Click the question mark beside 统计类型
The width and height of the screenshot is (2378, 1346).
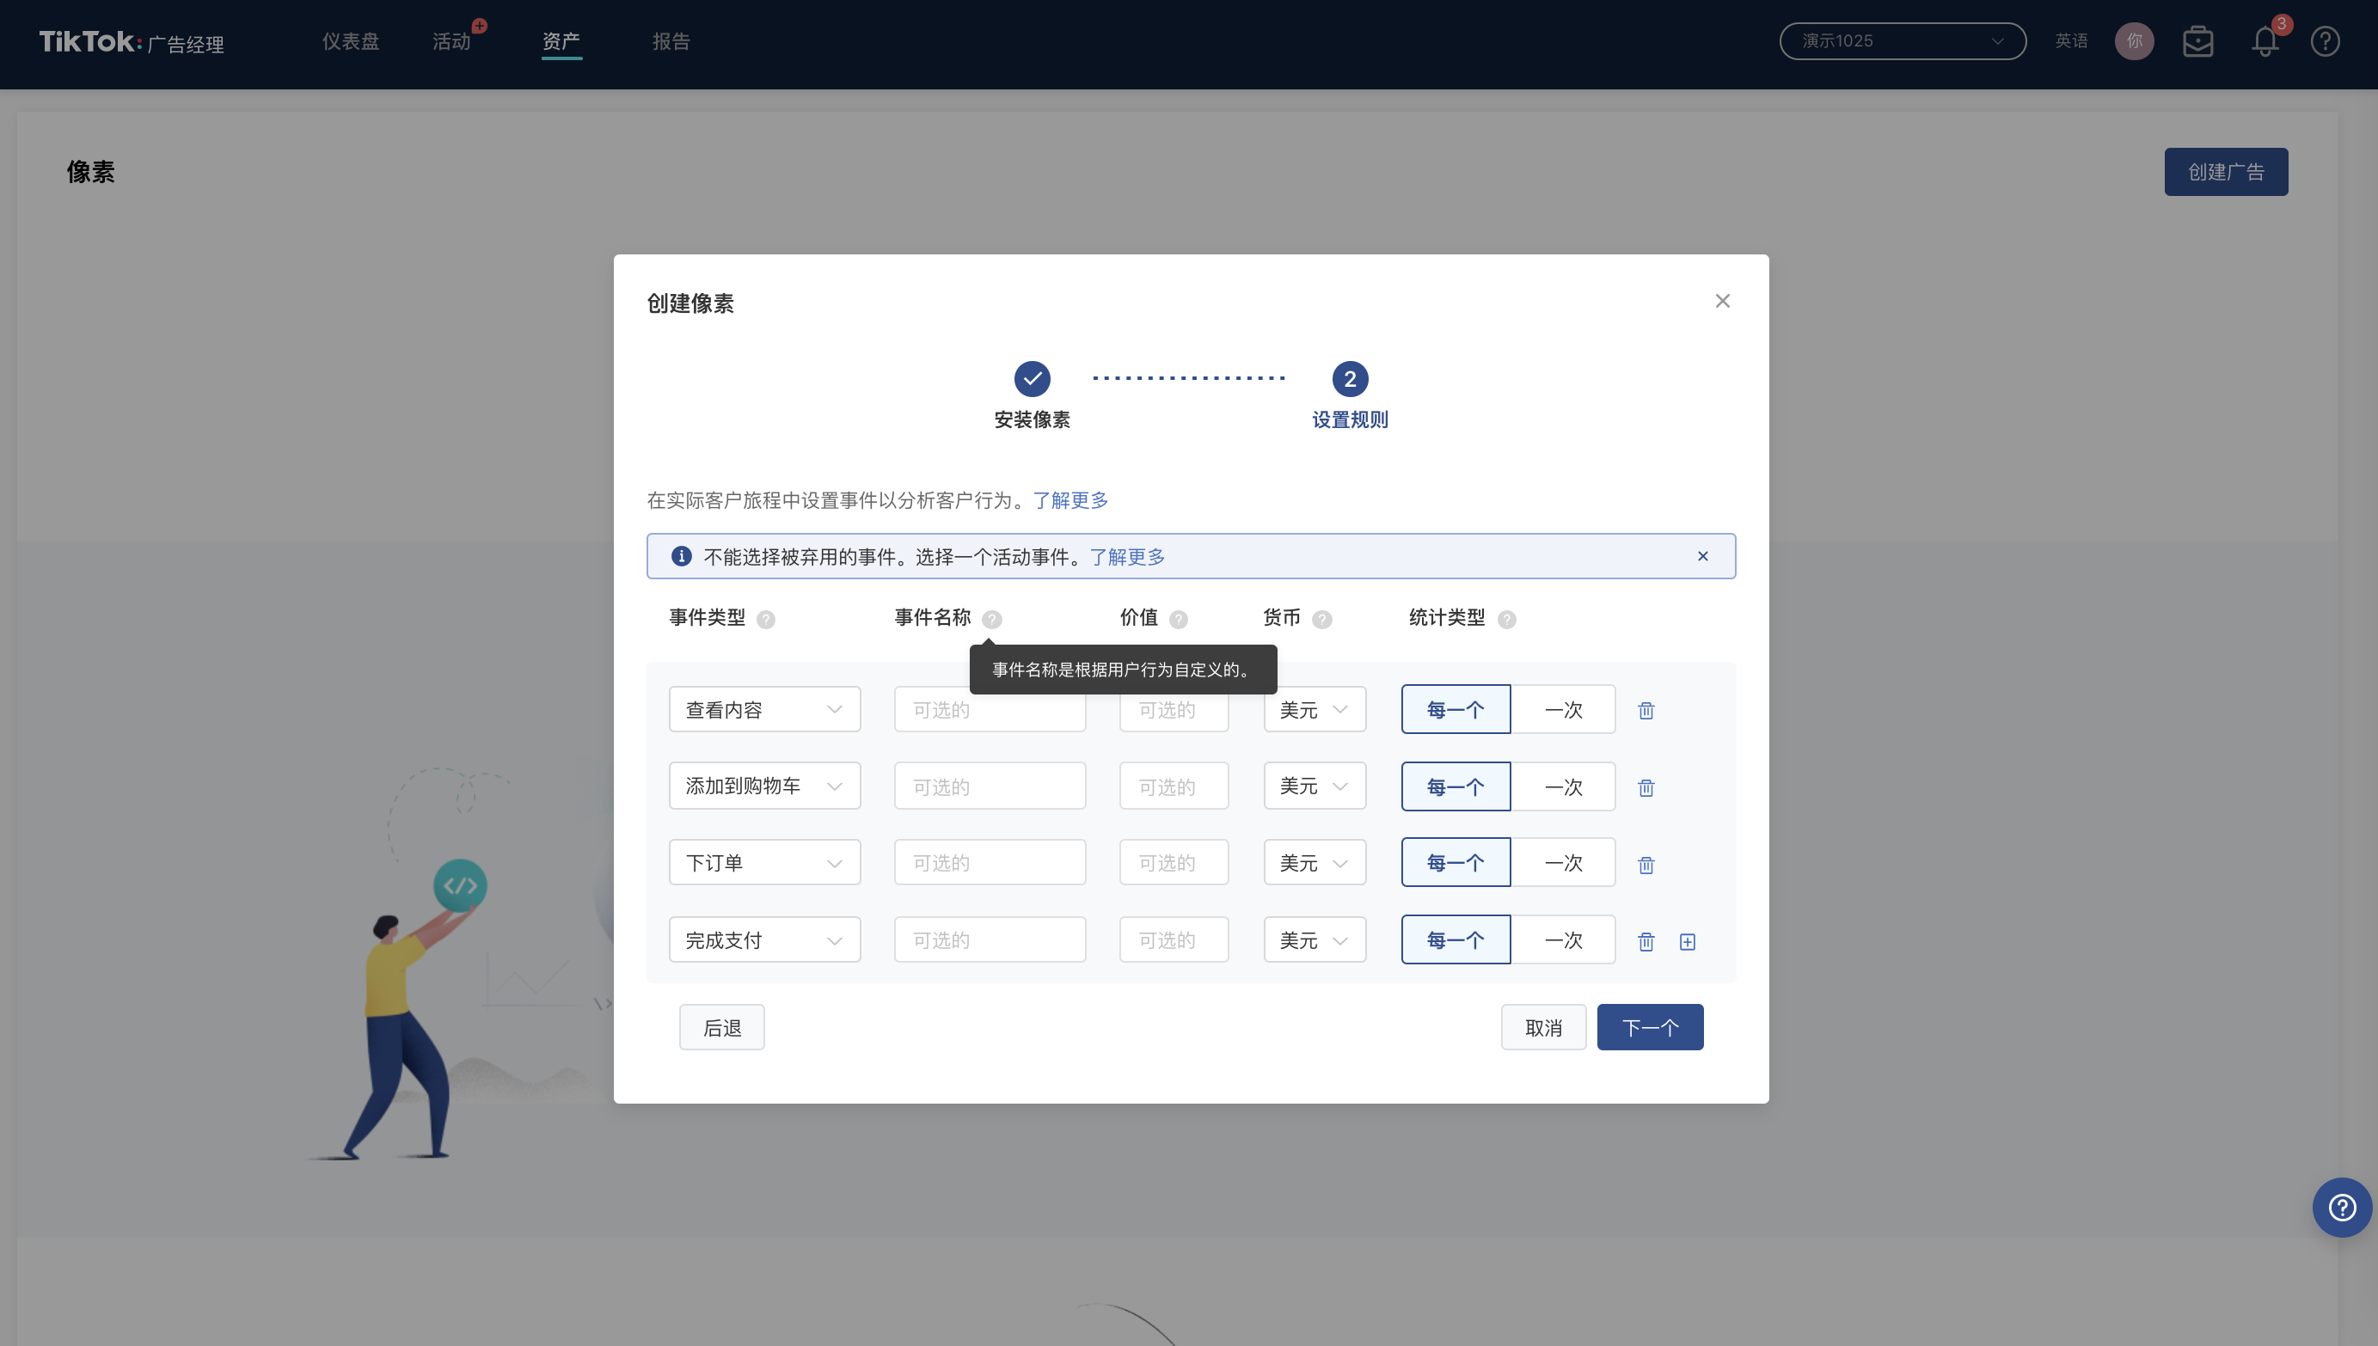pyautogui.click(x=1506, y=620)
